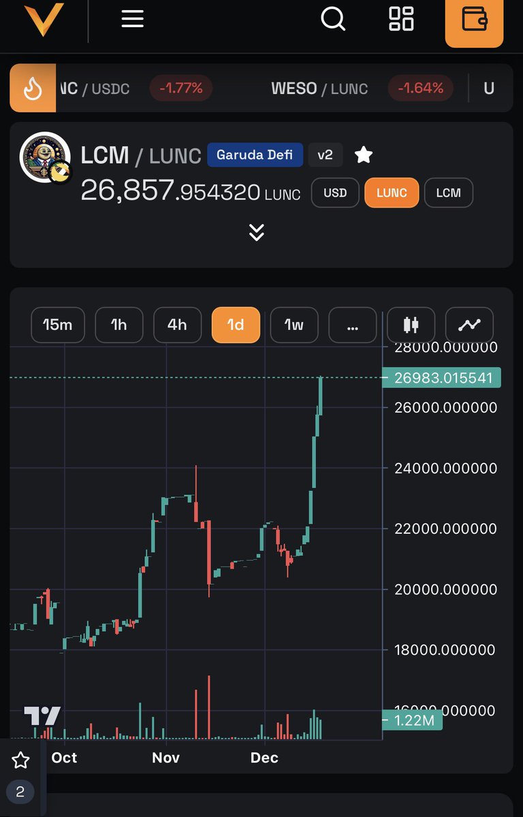
Task: Tap the V logo in header
Action: (x=44, y=19)
